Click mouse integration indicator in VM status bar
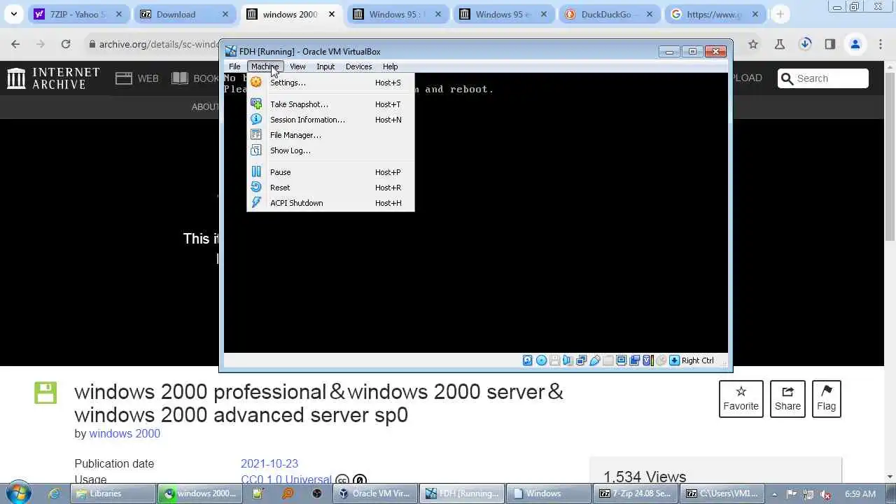This screenshot has width=896, height=504. [x=661, y=360]
